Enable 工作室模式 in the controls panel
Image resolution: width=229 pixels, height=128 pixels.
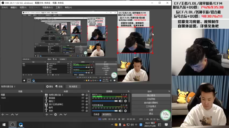point(151,106)
